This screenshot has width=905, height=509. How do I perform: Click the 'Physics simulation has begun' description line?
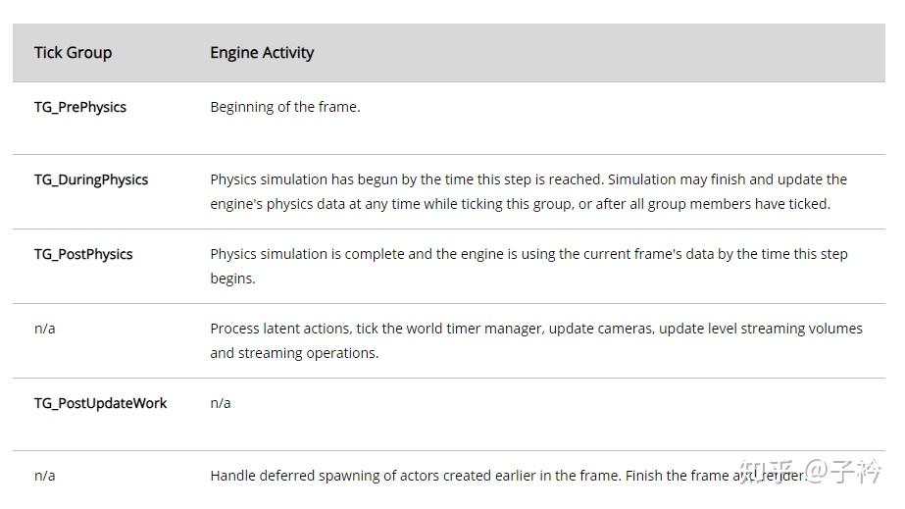click(x=528, y=179)
